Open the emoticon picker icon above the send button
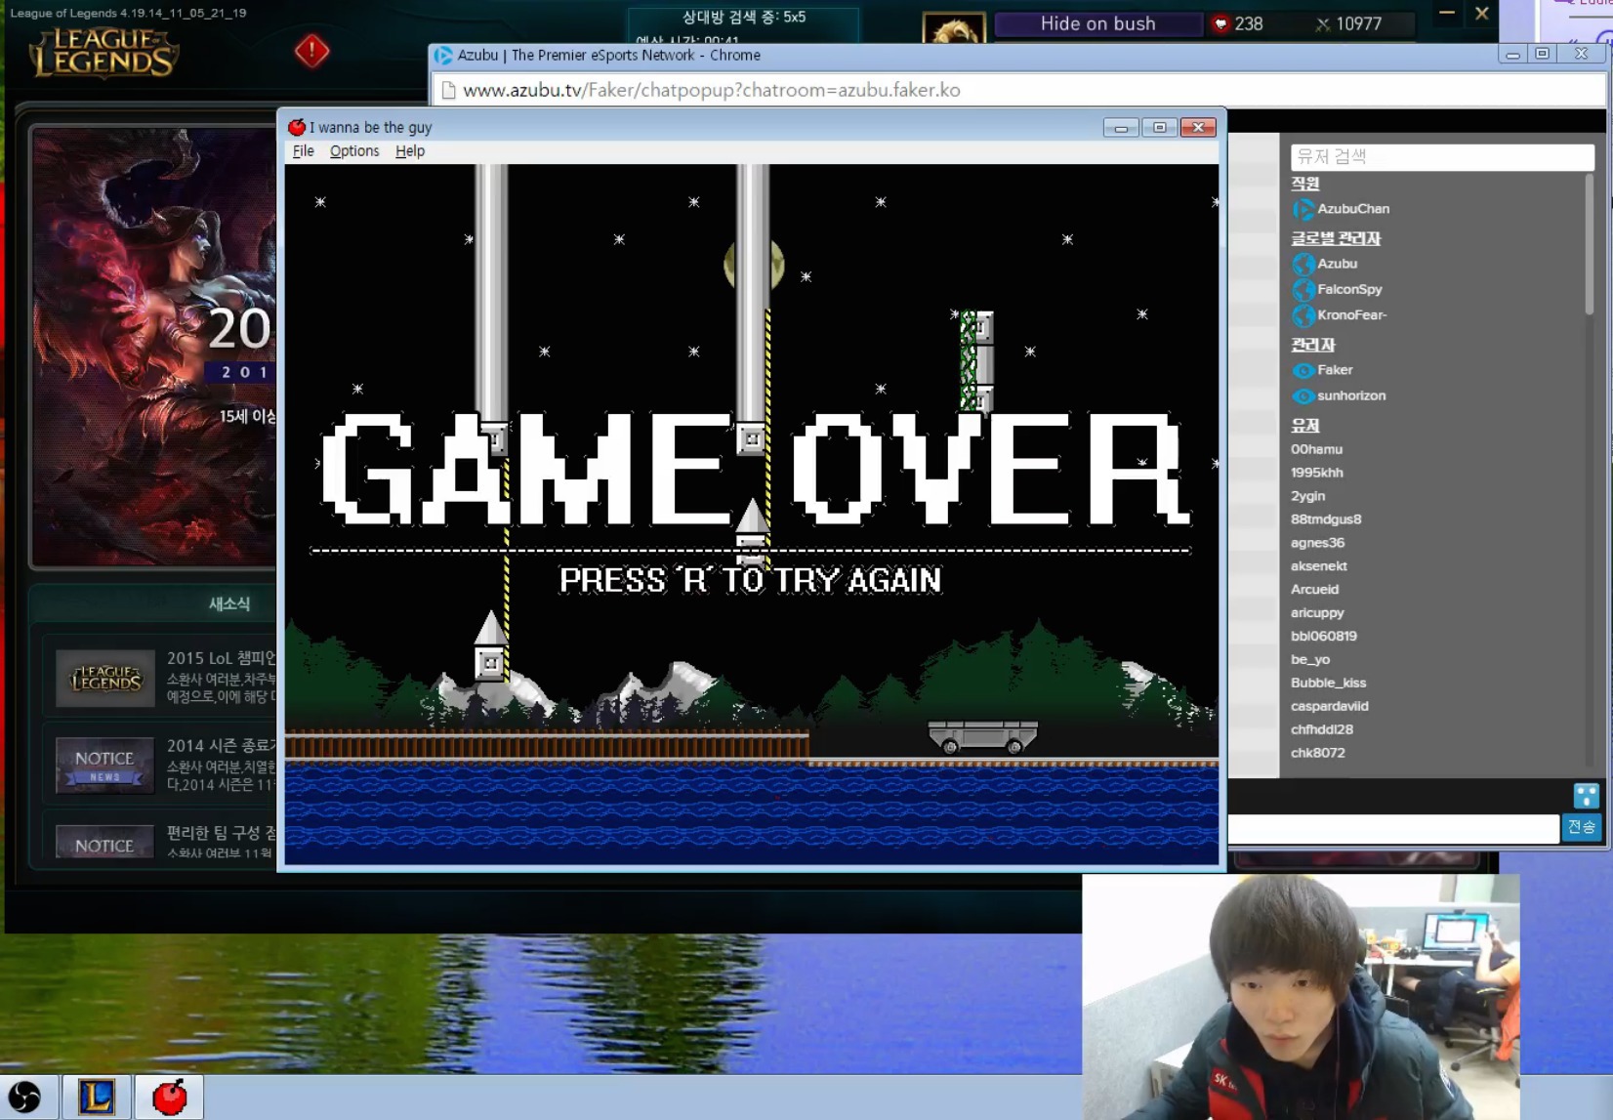Viewport: 1613px width, 1120px height. pos(1586,796)
